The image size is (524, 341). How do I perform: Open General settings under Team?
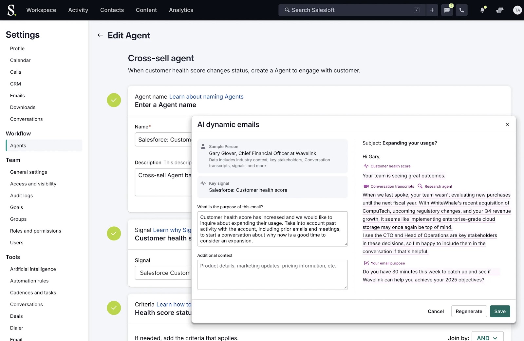pos(28,172)
